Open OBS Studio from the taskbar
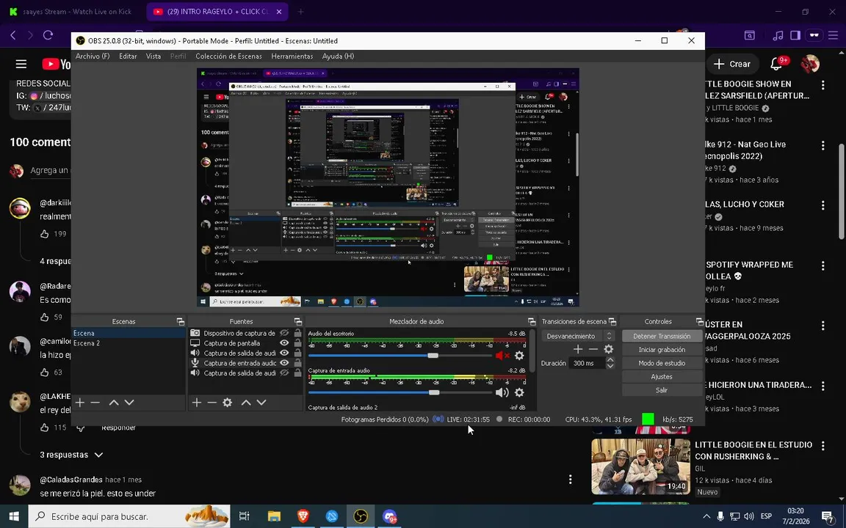 [x=361, y=516]
